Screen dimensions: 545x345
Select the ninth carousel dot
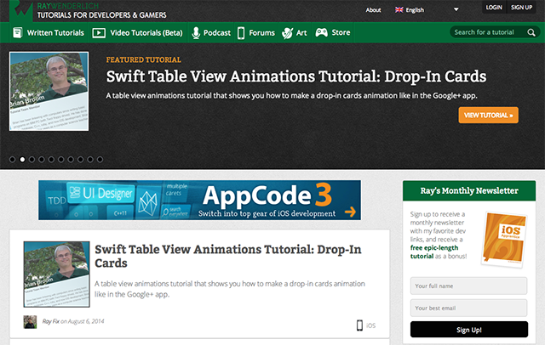[x=90, y=160]
